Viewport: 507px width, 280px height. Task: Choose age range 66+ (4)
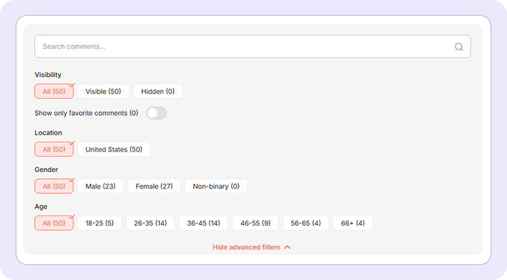click(x=353, y=223)
